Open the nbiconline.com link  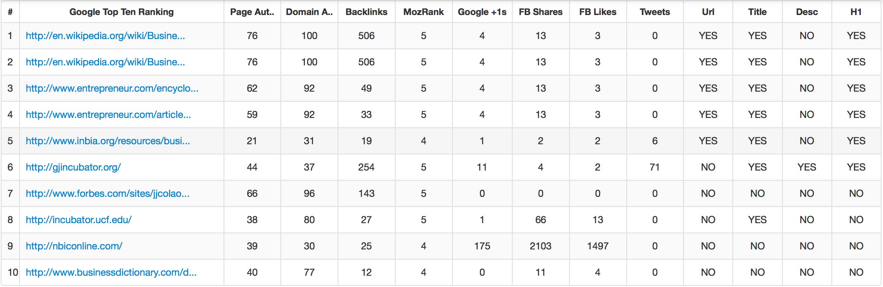tap(74, 246)
